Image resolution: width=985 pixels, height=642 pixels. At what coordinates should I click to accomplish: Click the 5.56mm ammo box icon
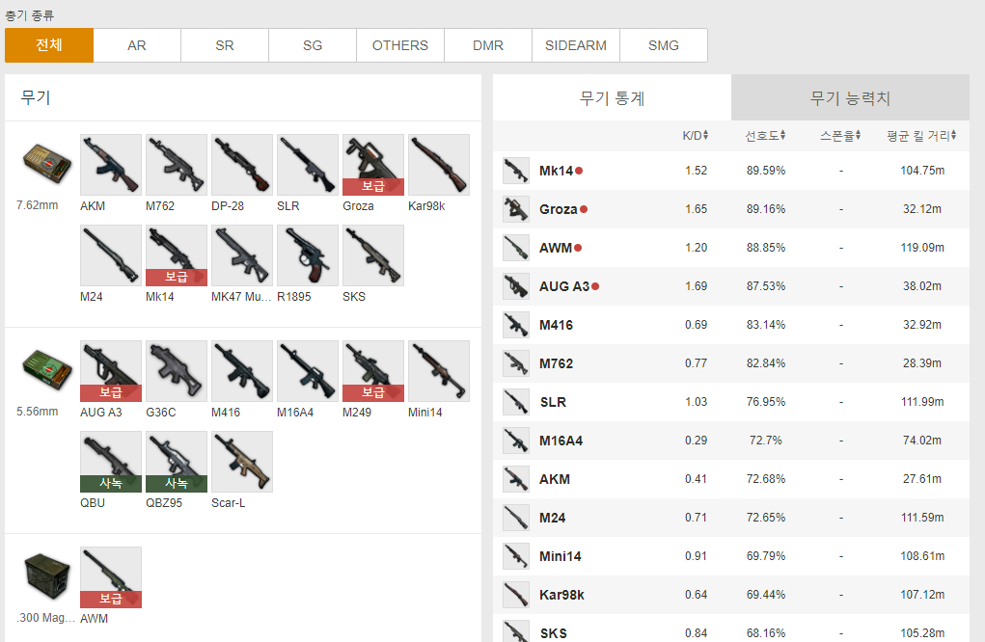coord(47,369)
